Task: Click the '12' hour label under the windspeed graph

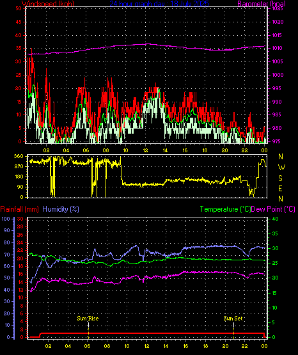Action: [145, 150]
